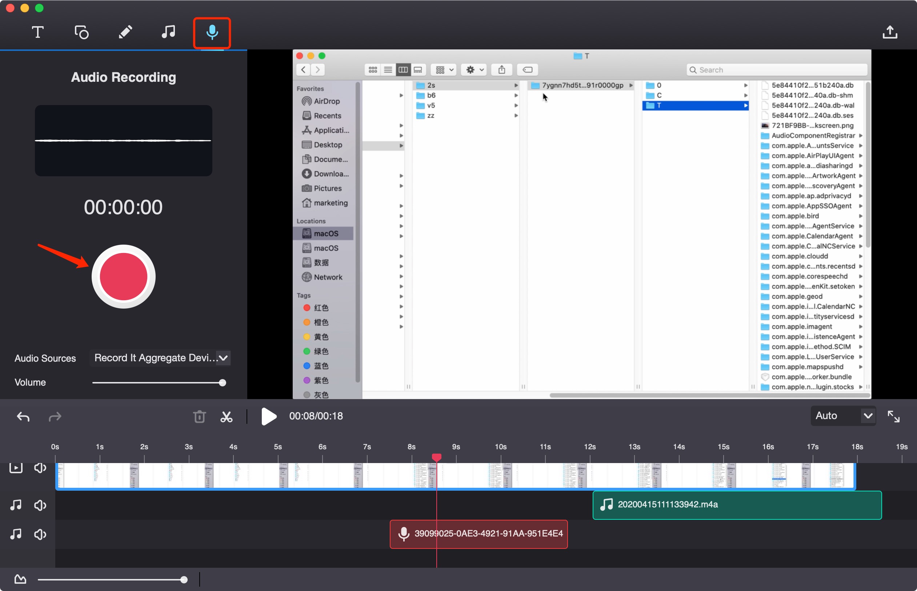Screen dimensions: 917x591
Task: Expand the AudioComponentRegistrar folder arrow
Action: [861, 136]
